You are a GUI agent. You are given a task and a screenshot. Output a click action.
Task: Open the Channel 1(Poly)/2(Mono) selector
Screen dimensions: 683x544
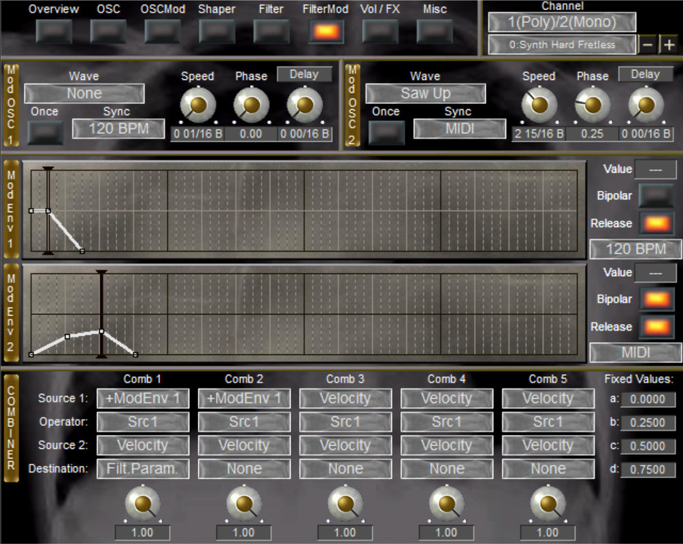click(562, 22)
